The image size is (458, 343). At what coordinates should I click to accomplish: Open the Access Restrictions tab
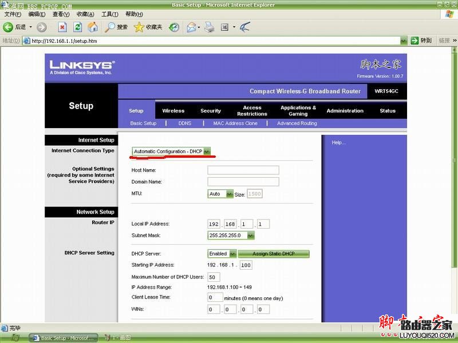point(252,111)
